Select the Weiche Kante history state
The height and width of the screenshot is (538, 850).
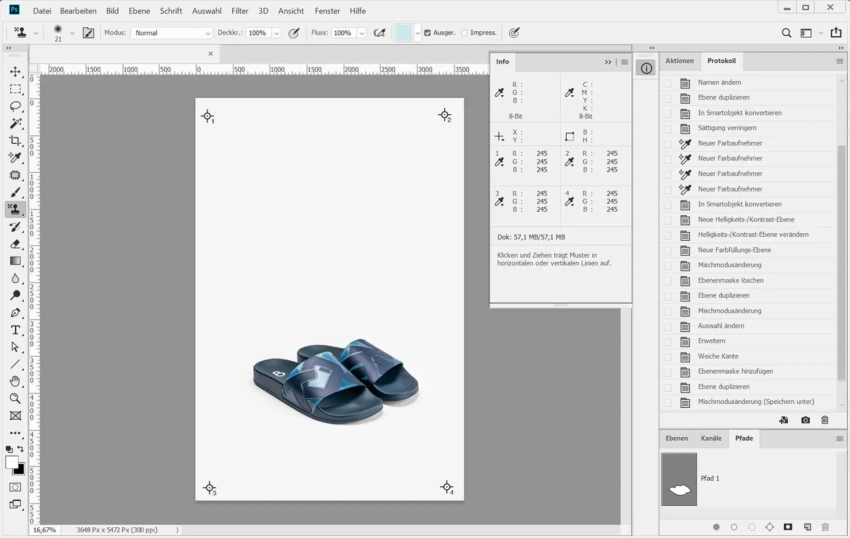coord(718,356)
